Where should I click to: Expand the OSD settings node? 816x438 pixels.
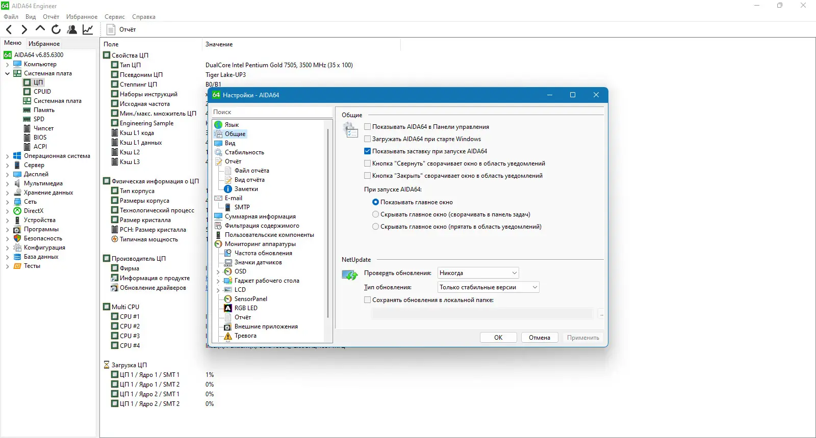(218, 271)
